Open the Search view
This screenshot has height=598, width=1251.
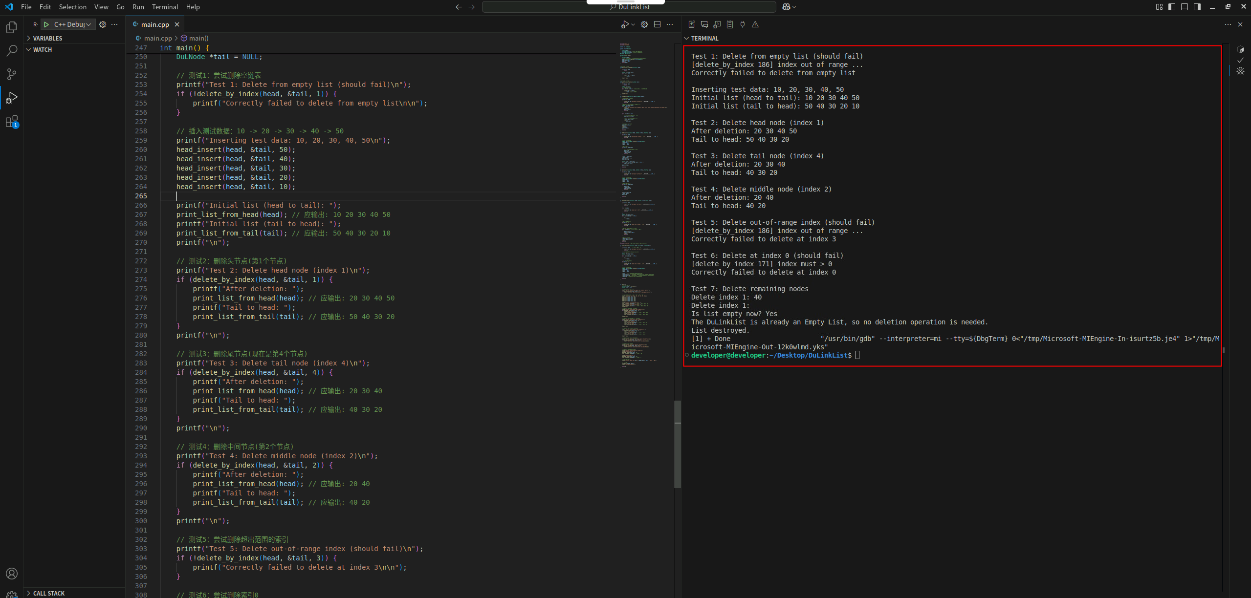[x=12, y=51]
